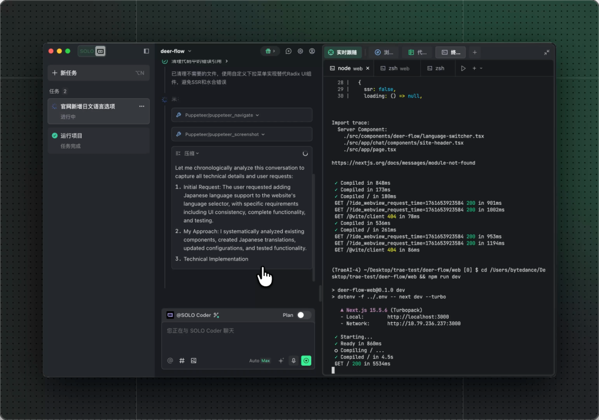
Task: Click into the SOLO Coder chat input
Action: 237,338
